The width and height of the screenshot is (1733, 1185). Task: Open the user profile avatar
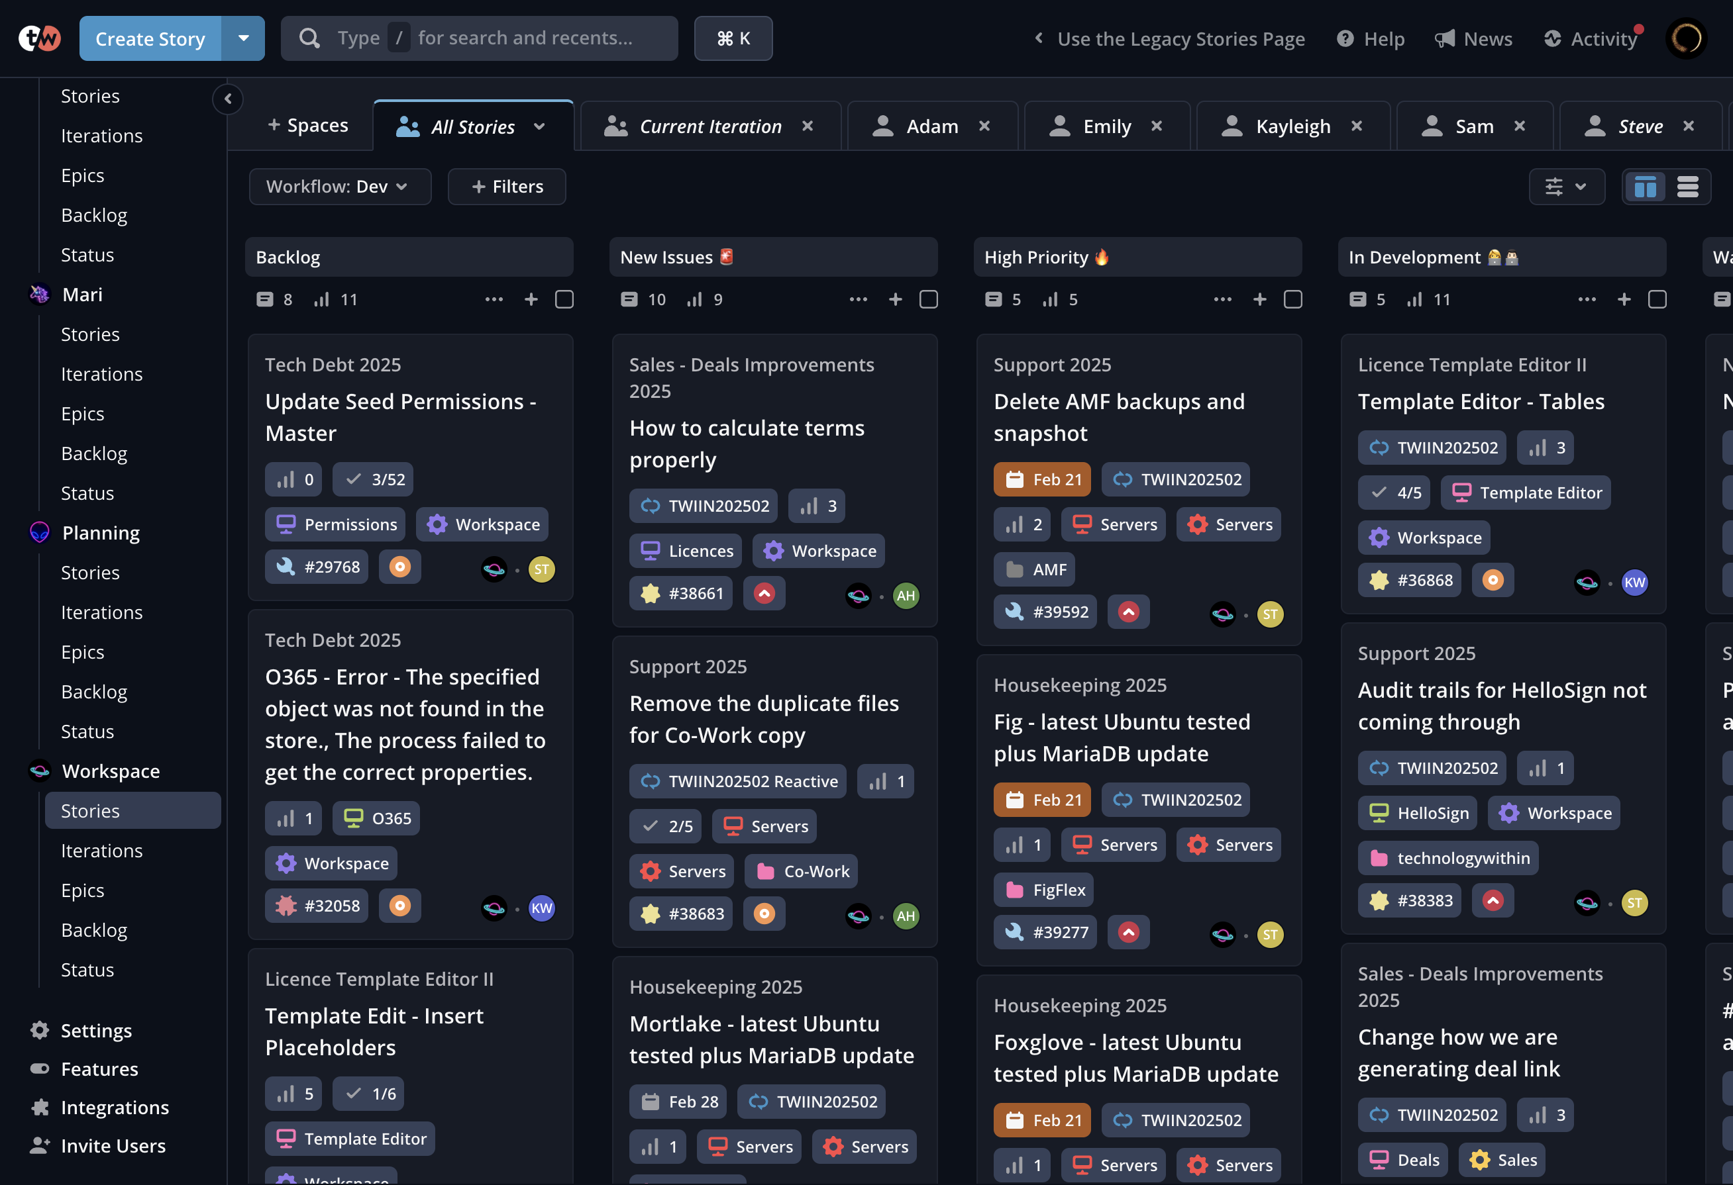pos(1686,38)
